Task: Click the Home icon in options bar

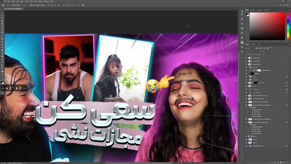Action: coord(3,5)
